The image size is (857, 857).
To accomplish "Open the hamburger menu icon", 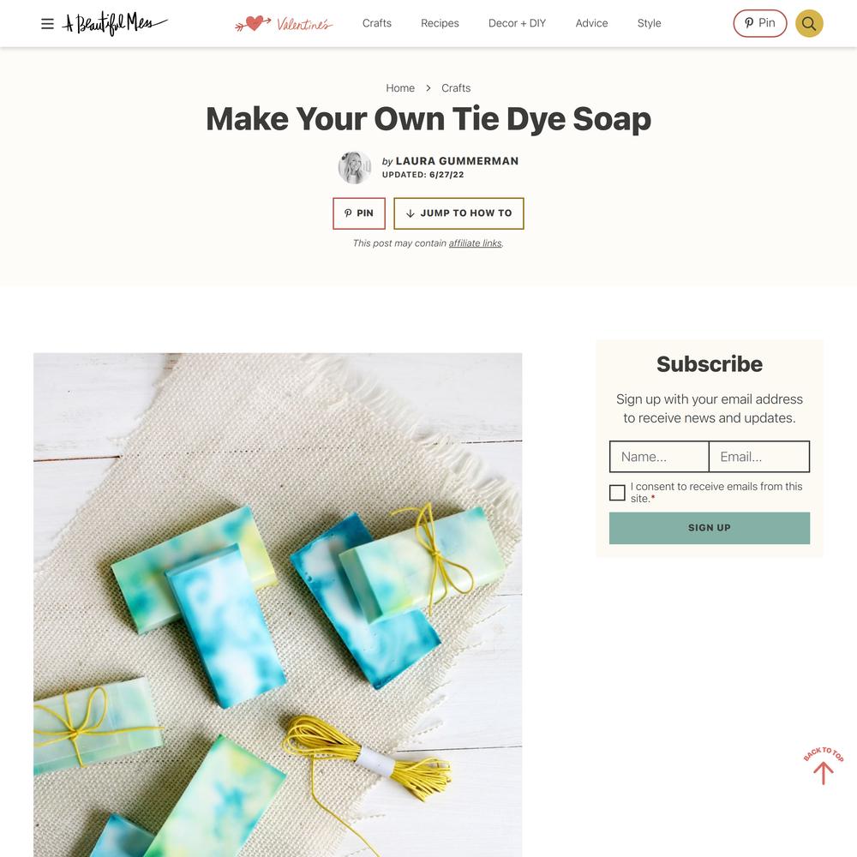I will [x=47, y=23].
